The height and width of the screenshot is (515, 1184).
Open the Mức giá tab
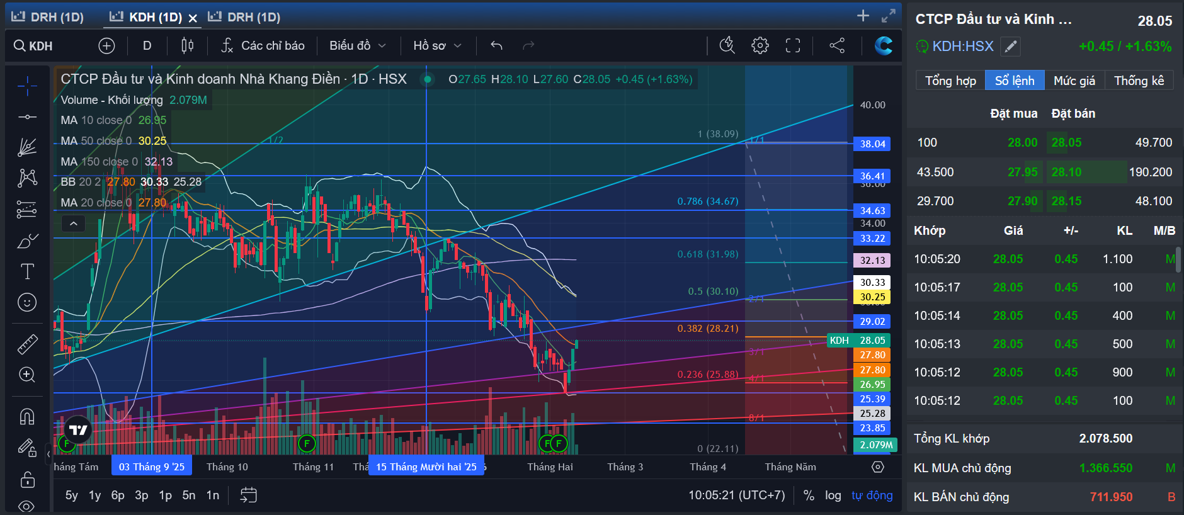pos(1074,81)
